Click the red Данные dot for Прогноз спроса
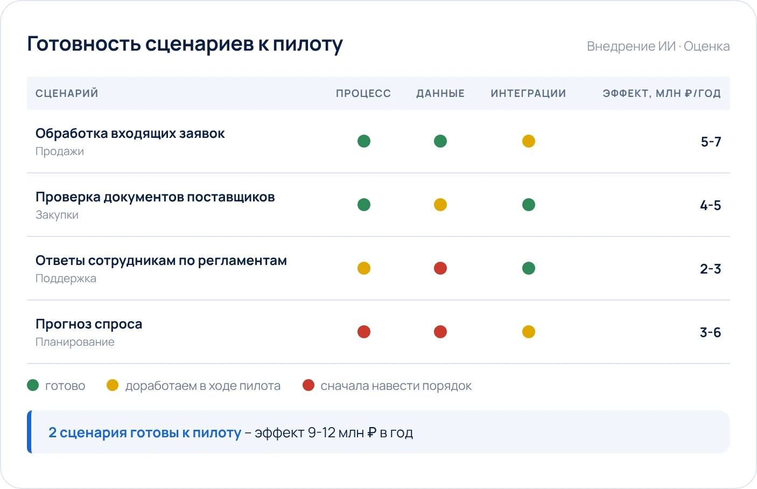Viewport: 757px width, 489px height. pos(440,332)
